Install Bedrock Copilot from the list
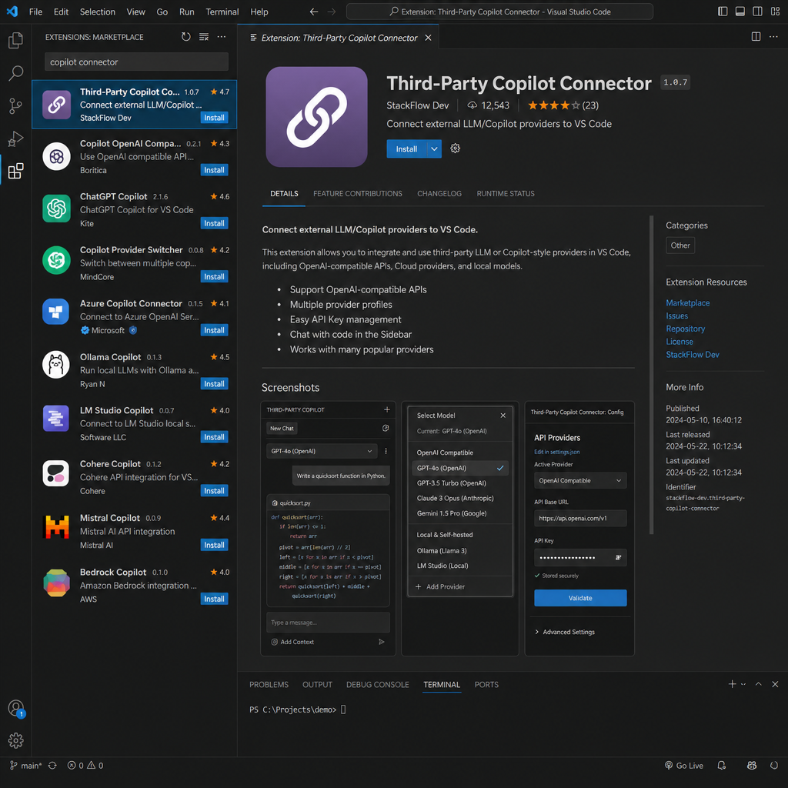The width and height of the screenshot is (788, 788). click(x=214, y=599)
